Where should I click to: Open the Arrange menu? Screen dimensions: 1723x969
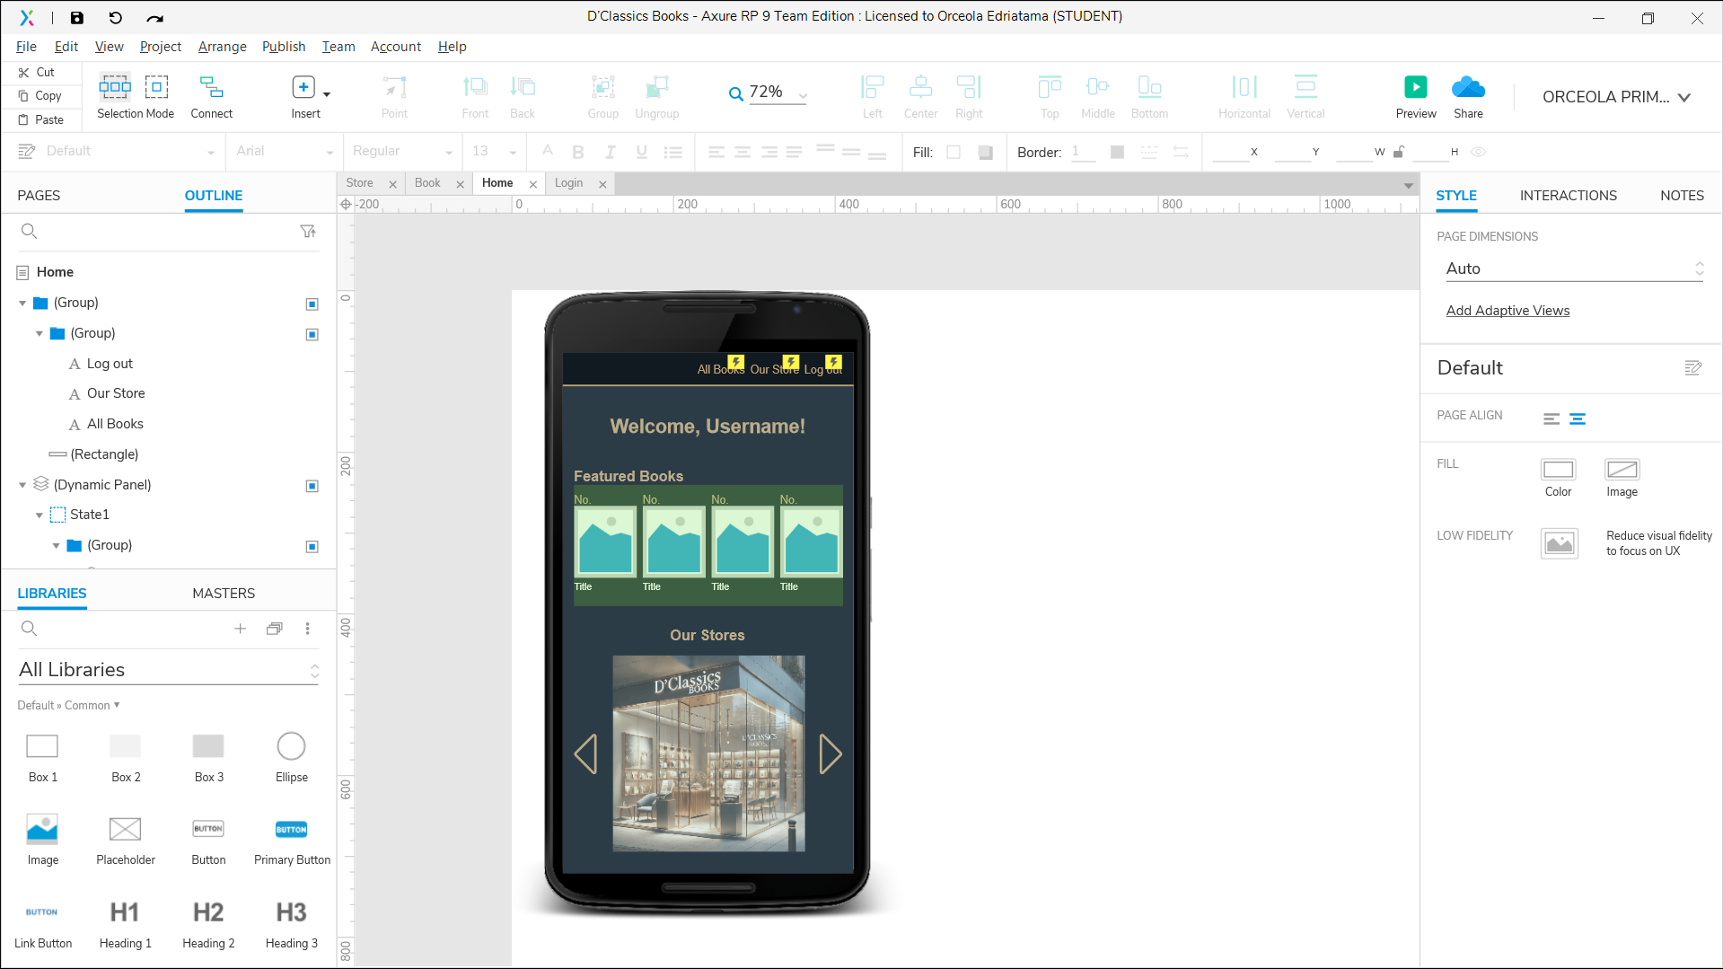tap(222, 47)
